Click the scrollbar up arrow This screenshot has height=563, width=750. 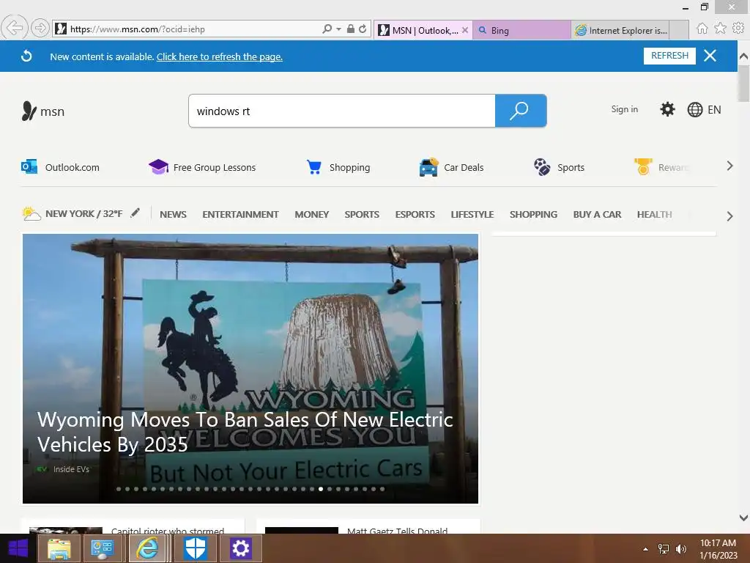[743, 56]
